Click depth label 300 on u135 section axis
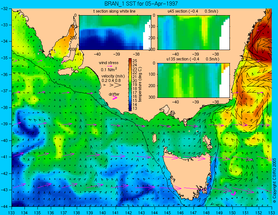Screen dimensions: 278x215 click(152, 97)
